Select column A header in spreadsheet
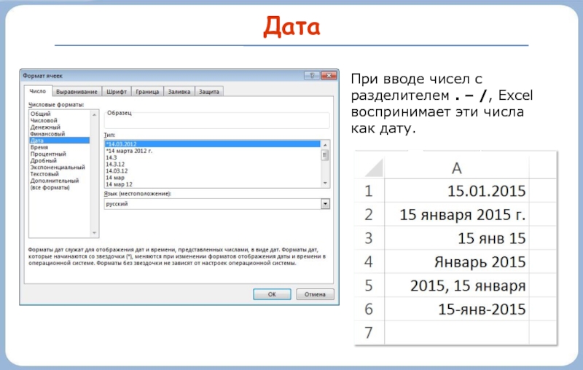583x370 pixels. (x=456, y=169)
